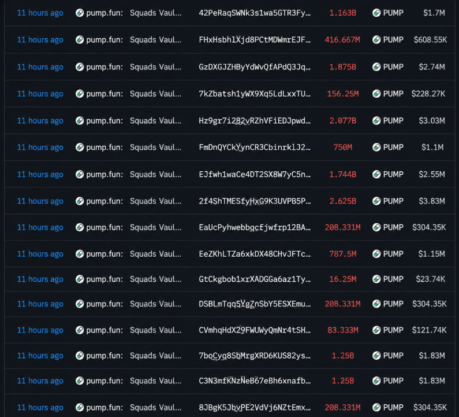Click the PUMP token icon in the $3.83M row
This screenshot has height=417, width=459.
pos(376,201)
